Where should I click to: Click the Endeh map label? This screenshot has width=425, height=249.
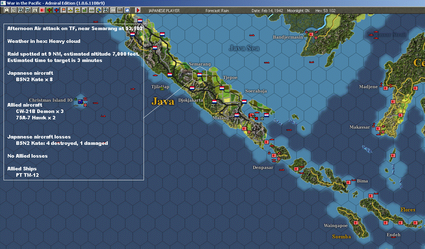[x=393, y=234]
